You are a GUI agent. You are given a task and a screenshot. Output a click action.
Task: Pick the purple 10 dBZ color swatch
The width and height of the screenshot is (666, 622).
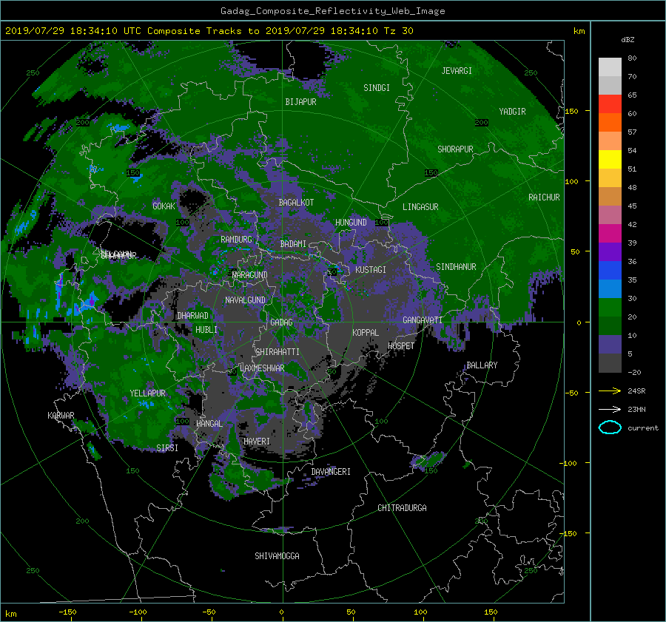click(610, 345)
